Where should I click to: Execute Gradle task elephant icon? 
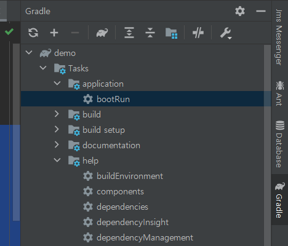click(102, 33)
